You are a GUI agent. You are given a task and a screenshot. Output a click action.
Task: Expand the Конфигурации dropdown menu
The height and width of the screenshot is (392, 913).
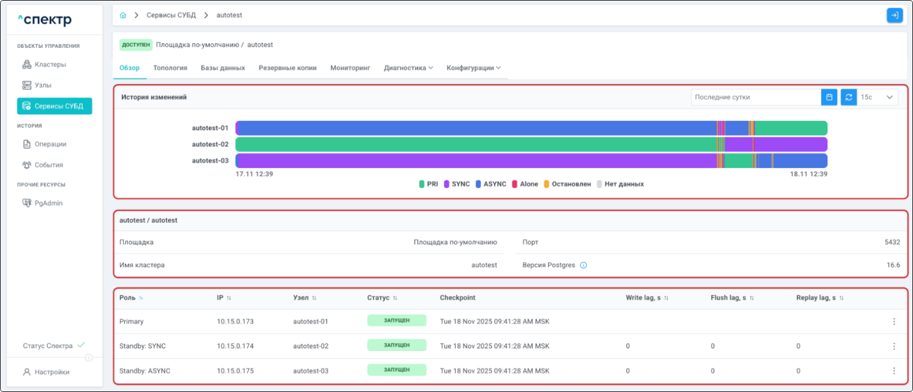[473, 68]
